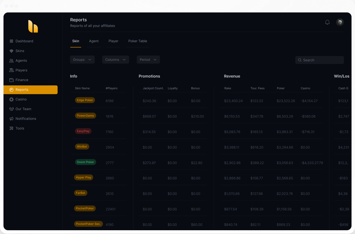Switch to the Agent tab
The image size is (355, 234).
coord(94,41)
